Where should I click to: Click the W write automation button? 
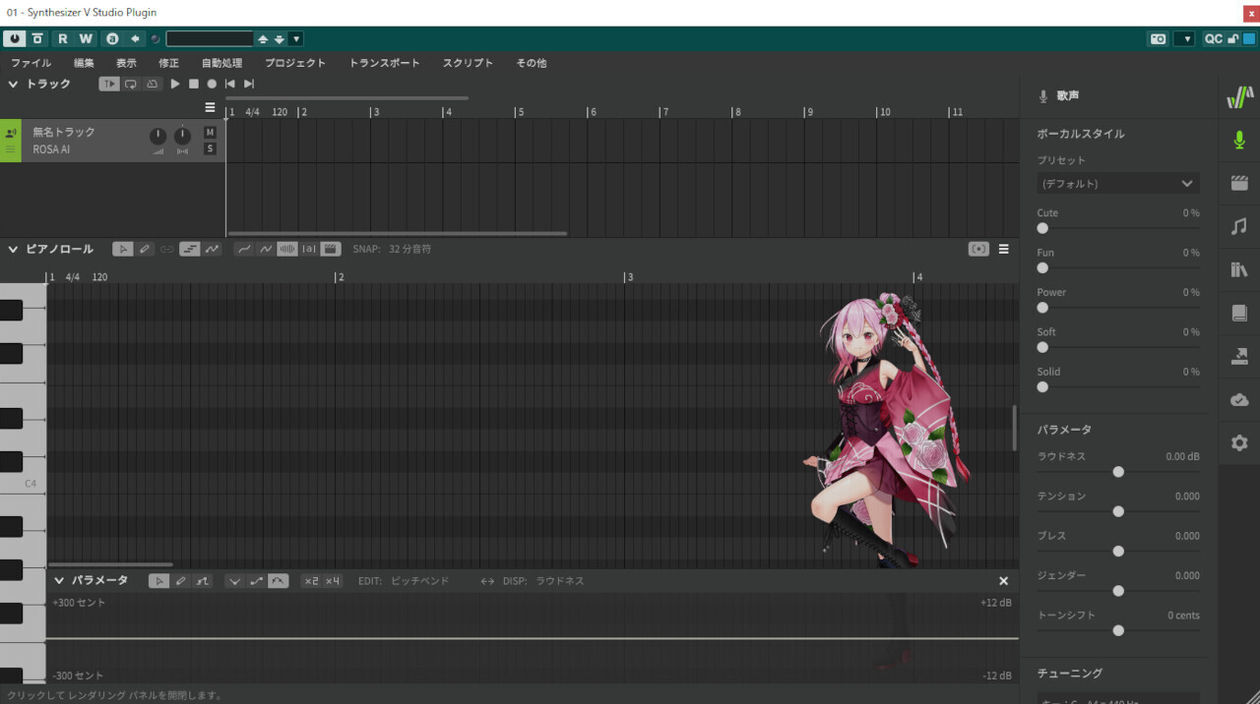(x=86, y=38)
